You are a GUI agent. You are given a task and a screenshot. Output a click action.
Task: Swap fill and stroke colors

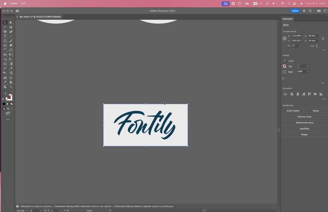11,92
